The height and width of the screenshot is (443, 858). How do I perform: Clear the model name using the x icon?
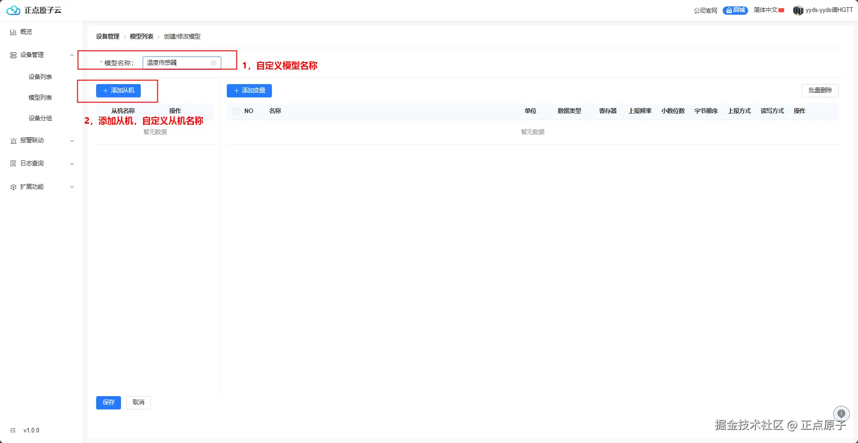(x=213, y=63)
